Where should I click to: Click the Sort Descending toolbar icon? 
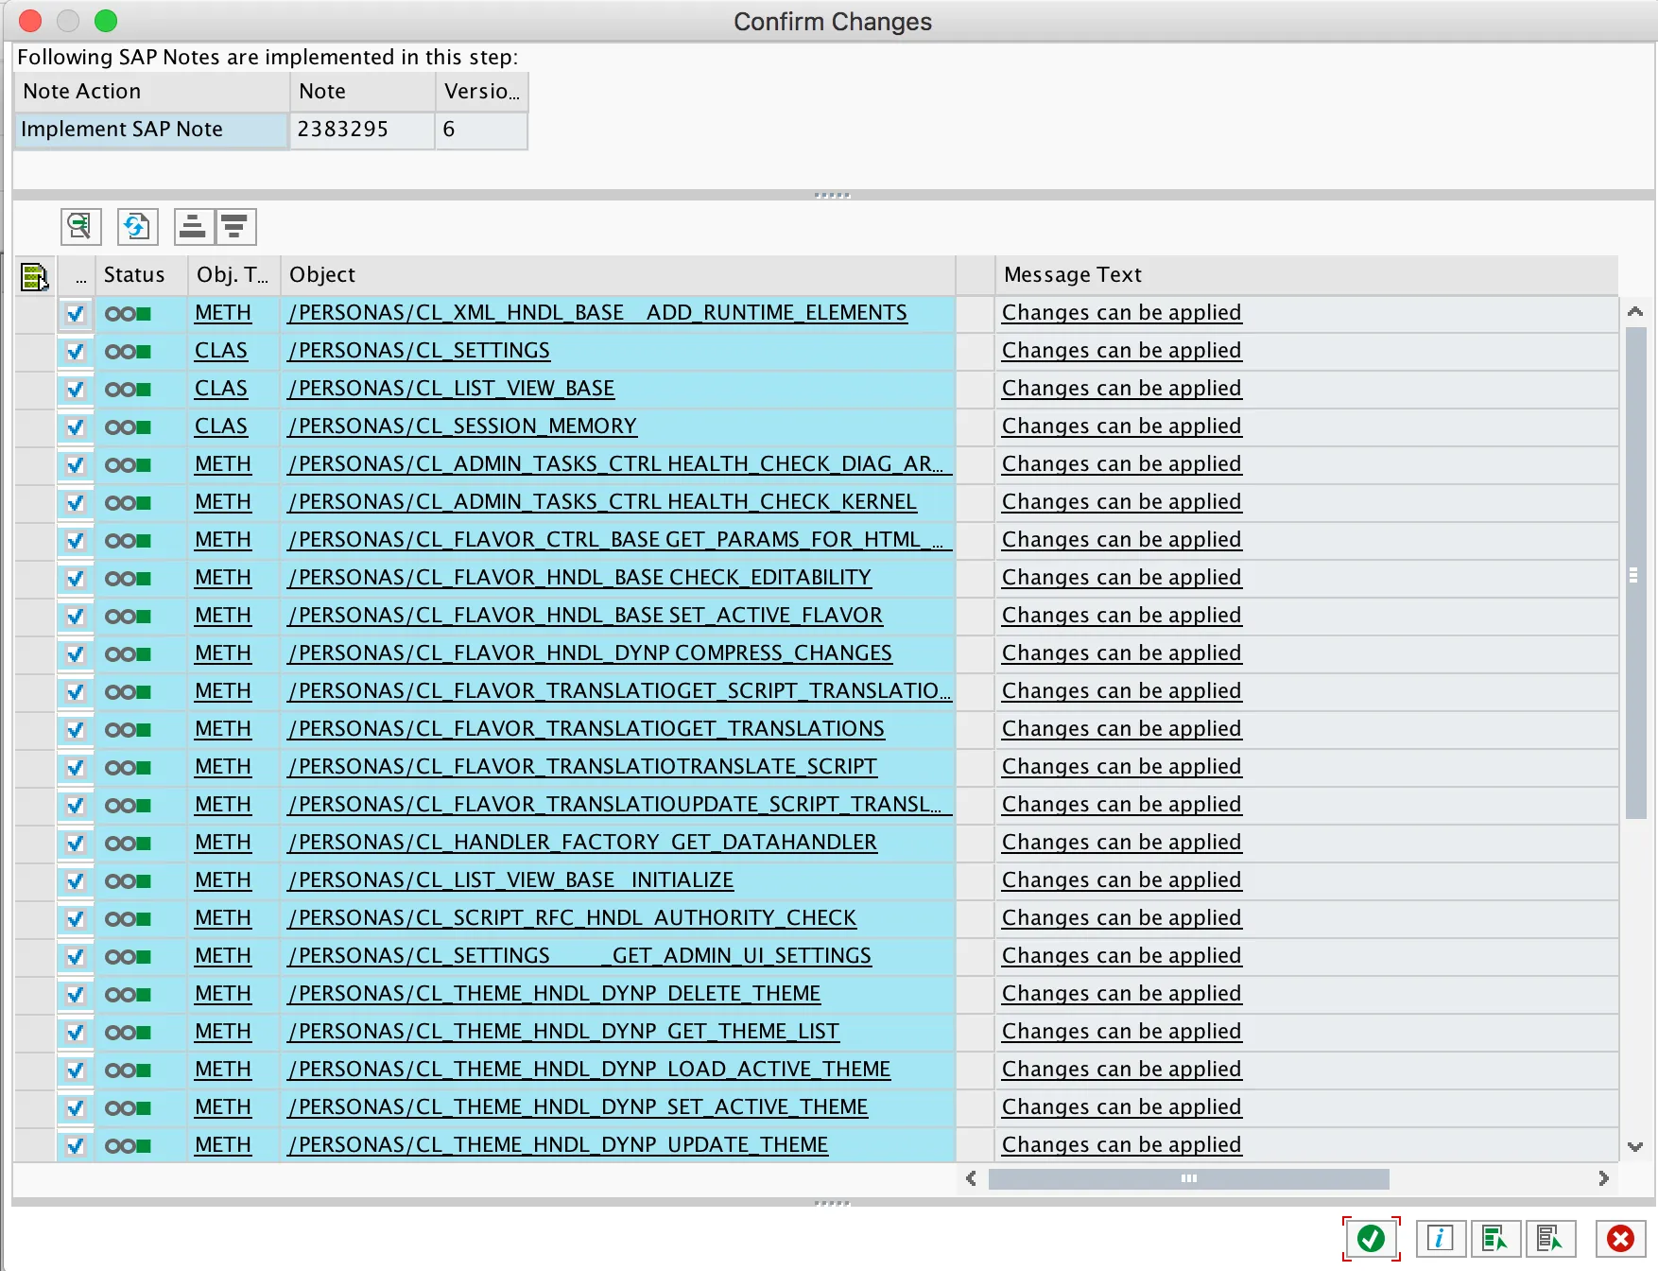[x=234, y=227]
